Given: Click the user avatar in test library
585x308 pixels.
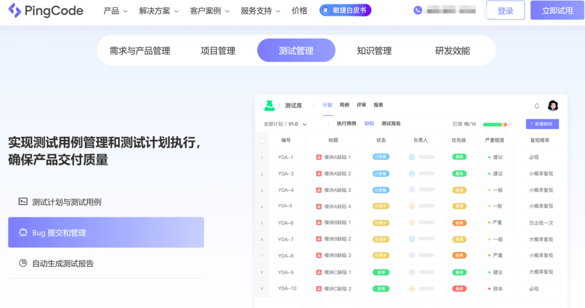Looking at the screenshot, I should tap(553, 105).
